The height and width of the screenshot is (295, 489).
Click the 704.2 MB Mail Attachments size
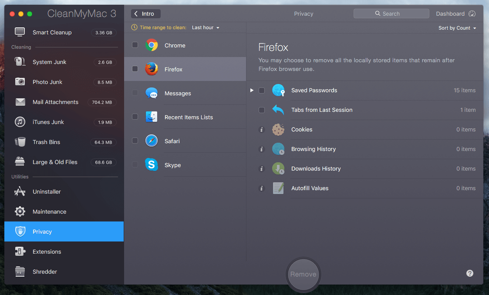click(102, 102)
